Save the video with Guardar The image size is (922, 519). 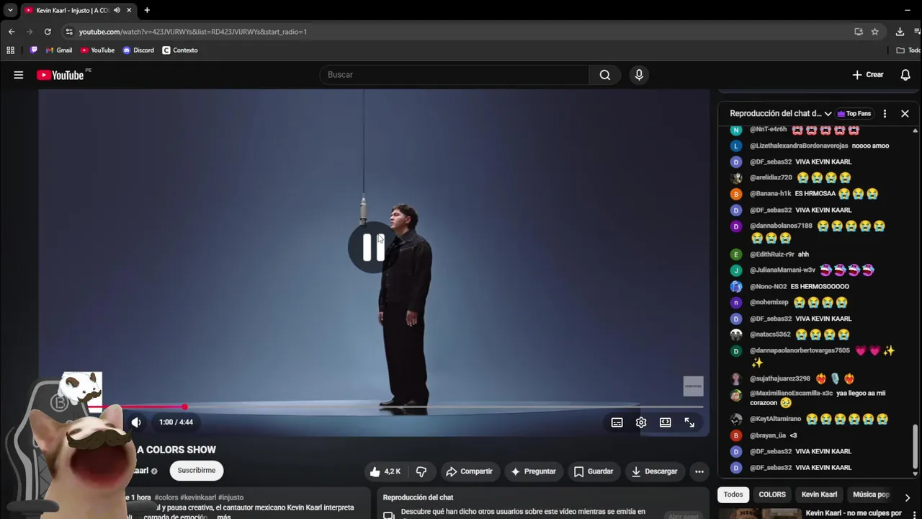point(594,471)
